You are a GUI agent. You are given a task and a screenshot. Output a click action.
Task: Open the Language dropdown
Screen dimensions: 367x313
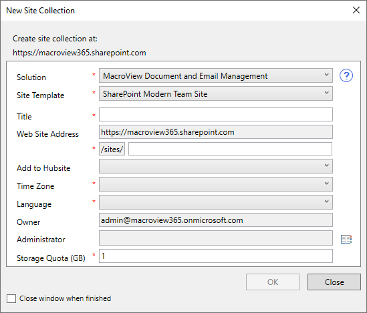pyautogui.click(x=215, y=202)
